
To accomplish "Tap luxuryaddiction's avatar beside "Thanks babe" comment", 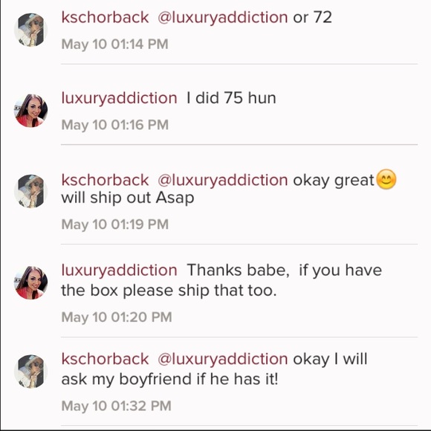I will coord(30,282).
